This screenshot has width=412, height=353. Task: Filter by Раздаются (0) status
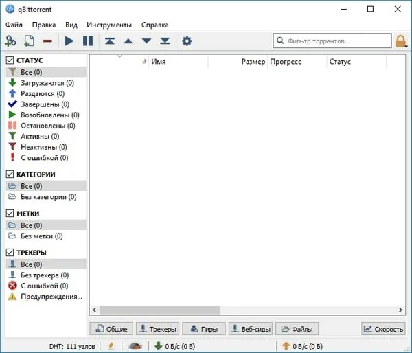[x=46, y=93]
